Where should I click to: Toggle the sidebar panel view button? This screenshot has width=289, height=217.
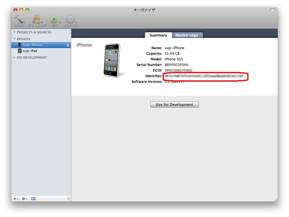coord(33,199)
